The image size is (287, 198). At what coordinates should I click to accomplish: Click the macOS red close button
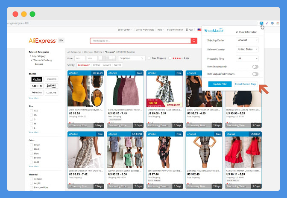[x=15, y=14]
